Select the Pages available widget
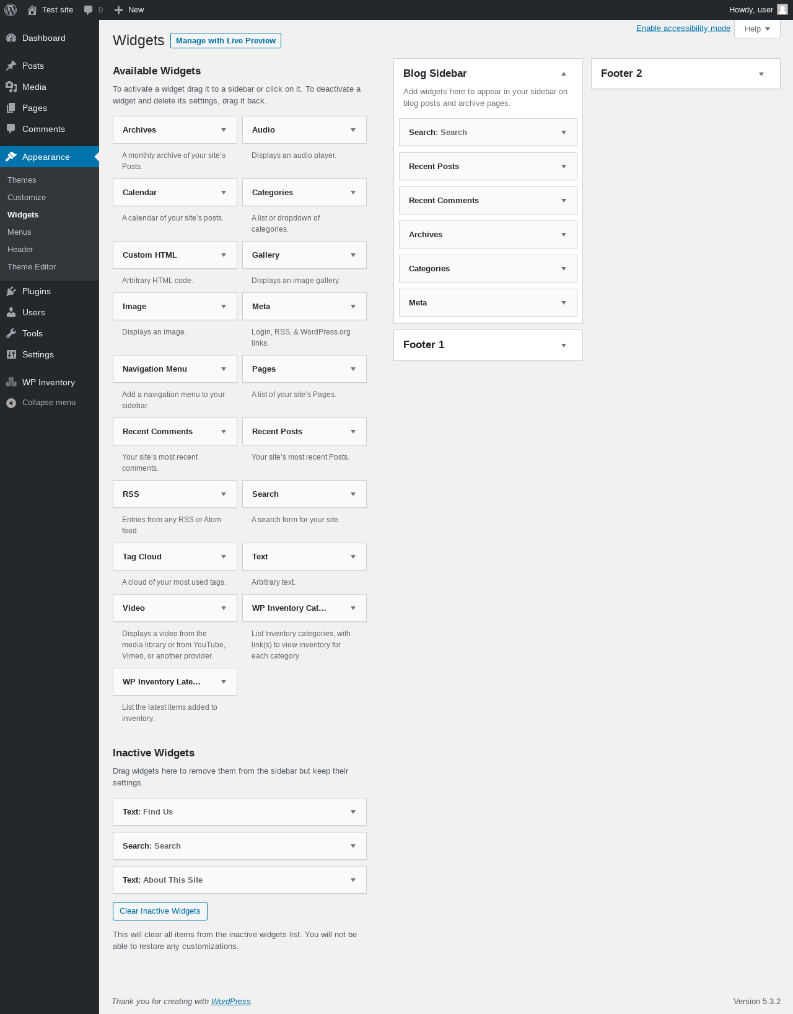The image size is (793, 1014). coord(304,369)
